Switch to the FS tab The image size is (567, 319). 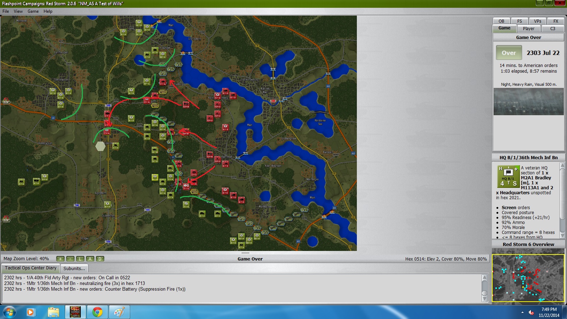coord(520,21)
